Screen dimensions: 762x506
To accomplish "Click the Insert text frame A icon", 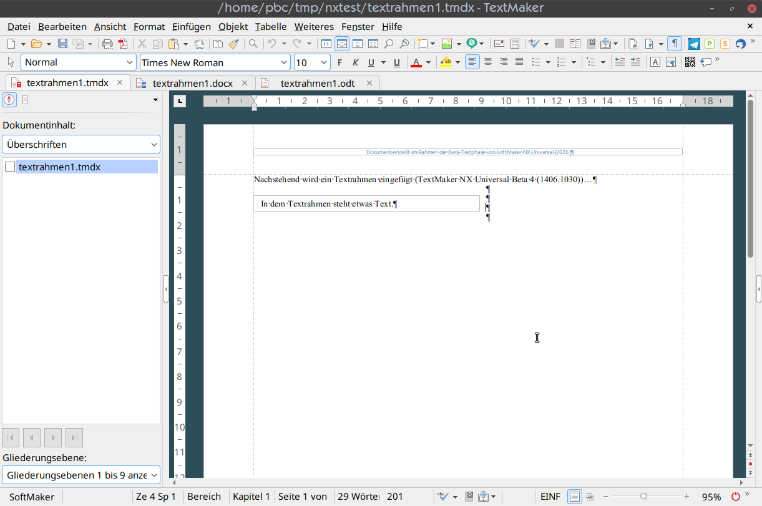I will [655, 62].
